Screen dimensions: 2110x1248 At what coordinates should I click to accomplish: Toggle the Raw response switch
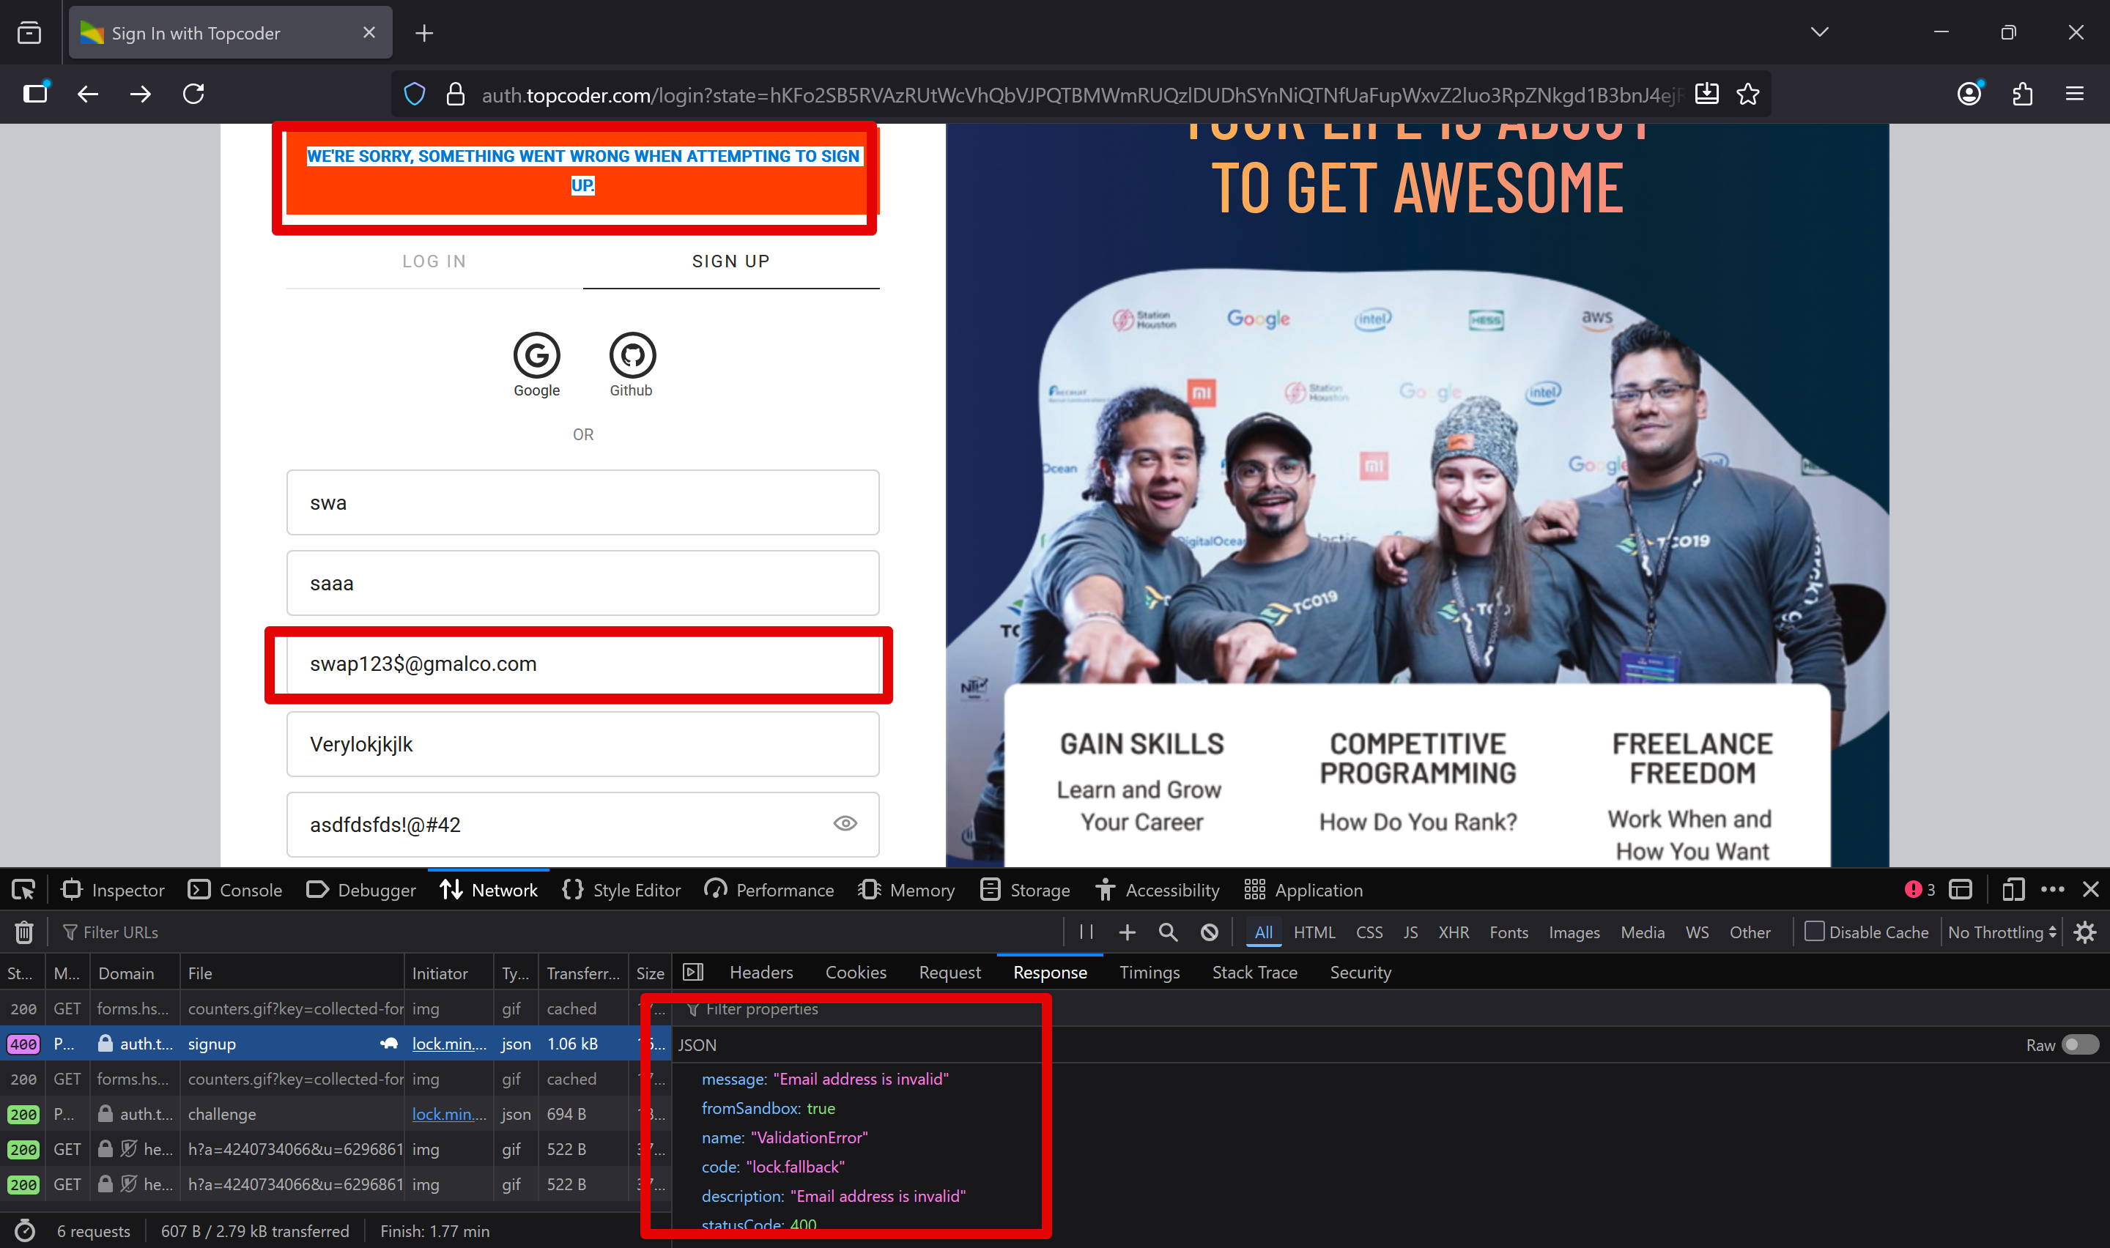2080,1044
